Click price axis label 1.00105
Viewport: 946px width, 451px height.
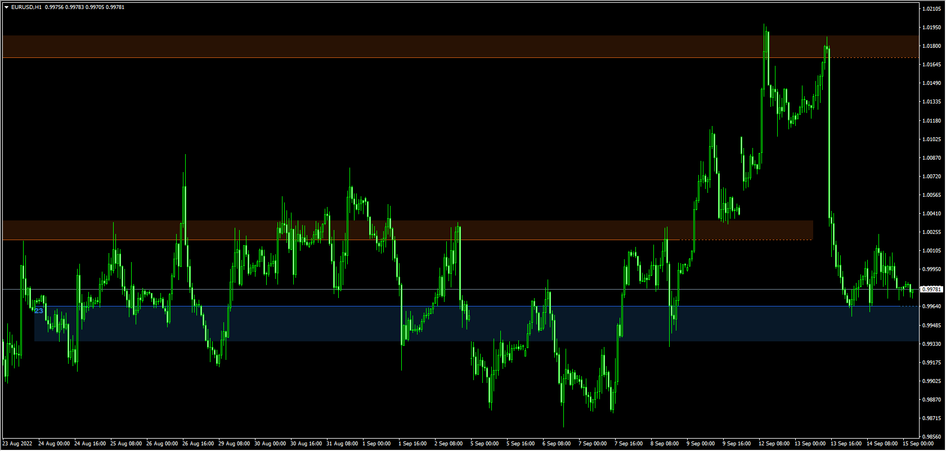(x=932, y=251)
